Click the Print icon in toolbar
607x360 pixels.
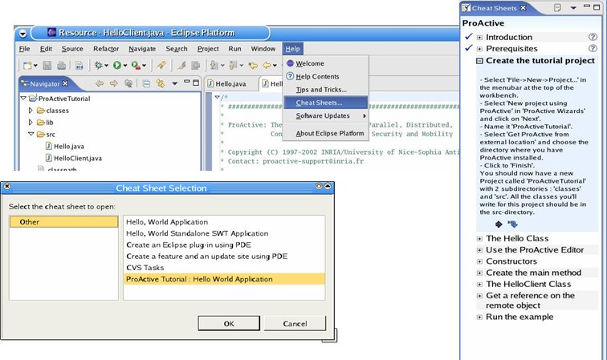coord(61,66)
